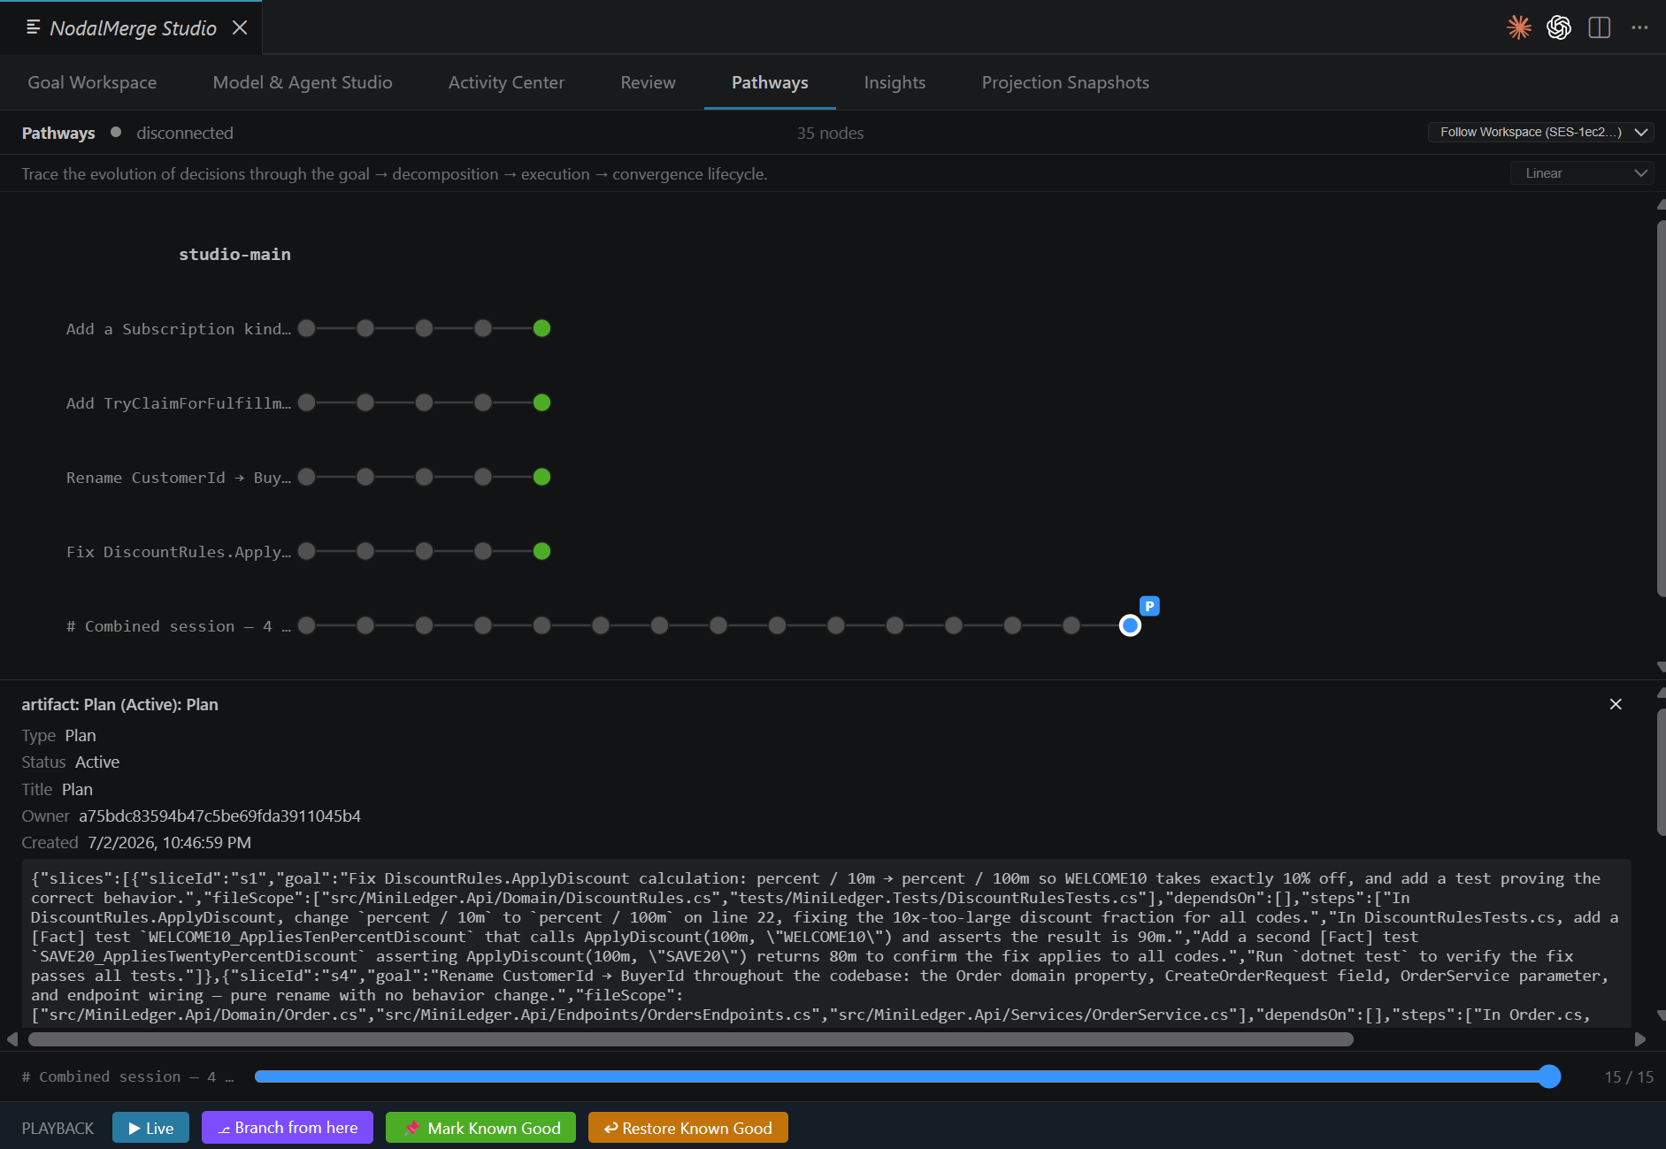Viewport: 1666px width, 1149px height.
Task: Select green final node of Fix DiscountRules.Apply row
Action: 542,551
